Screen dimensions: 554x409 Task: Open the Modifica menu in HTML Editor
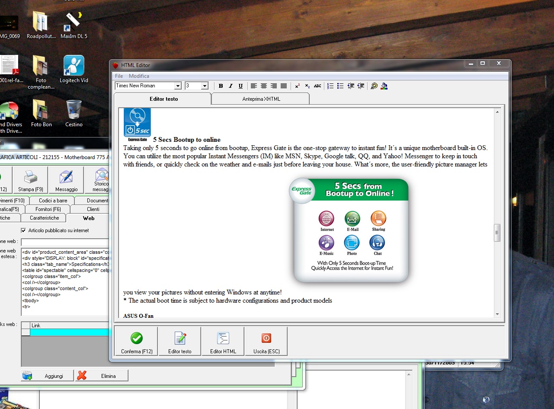click(139, 76)
